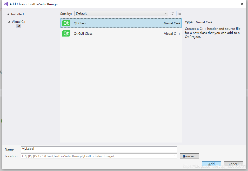The image size is (248, 171).
Task: Close the Add Class dialog
Action: pos(242,4)
